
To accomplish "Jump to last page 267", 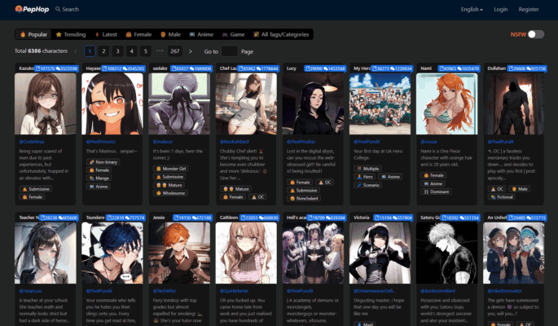I will tap(174, 51).
